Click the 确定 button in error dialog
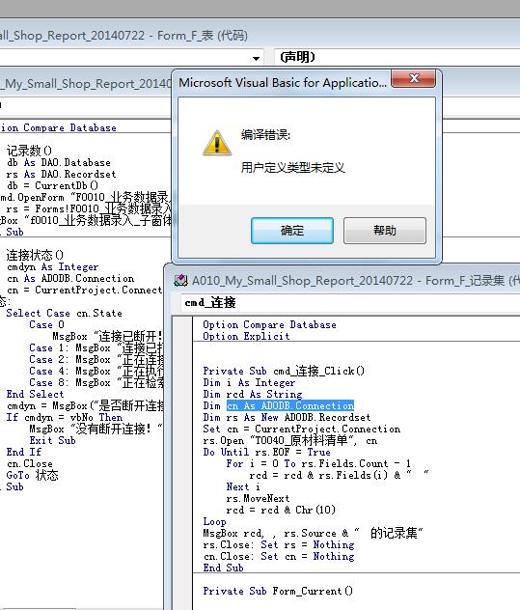The image size is (520, 610). click(292, 231)
